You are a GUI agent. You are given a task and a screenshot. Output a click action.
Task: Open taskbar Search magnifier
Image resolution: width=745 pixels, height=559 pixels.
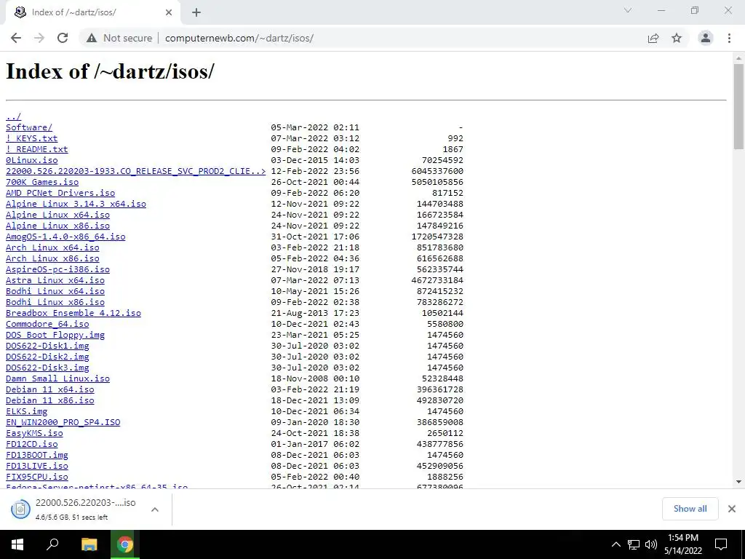[52, 544]
